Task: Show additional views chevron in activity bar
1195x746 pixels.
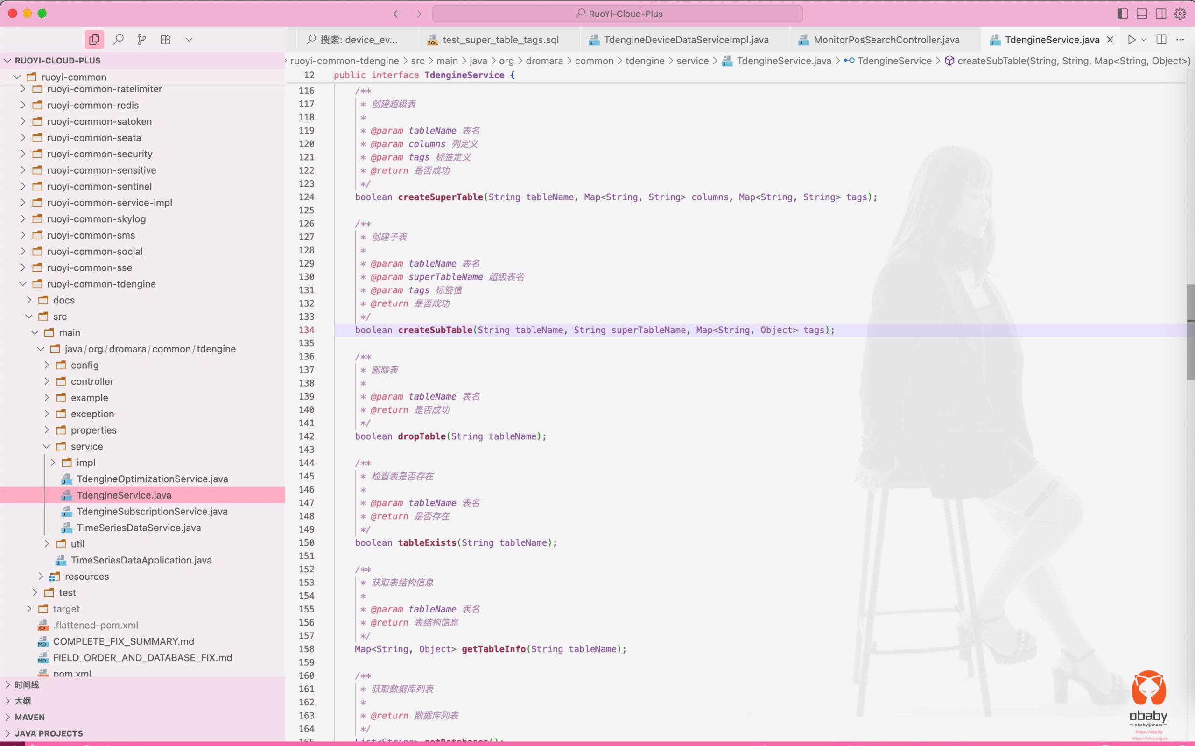Action: (x=189, y=40)
